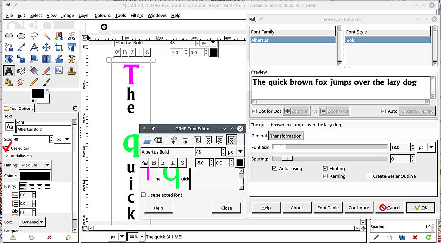Image resolution: width=441 pixels, height=243 pixels.
Task: Toggle Italic in GIMP Text Editor
Action: 163,163
